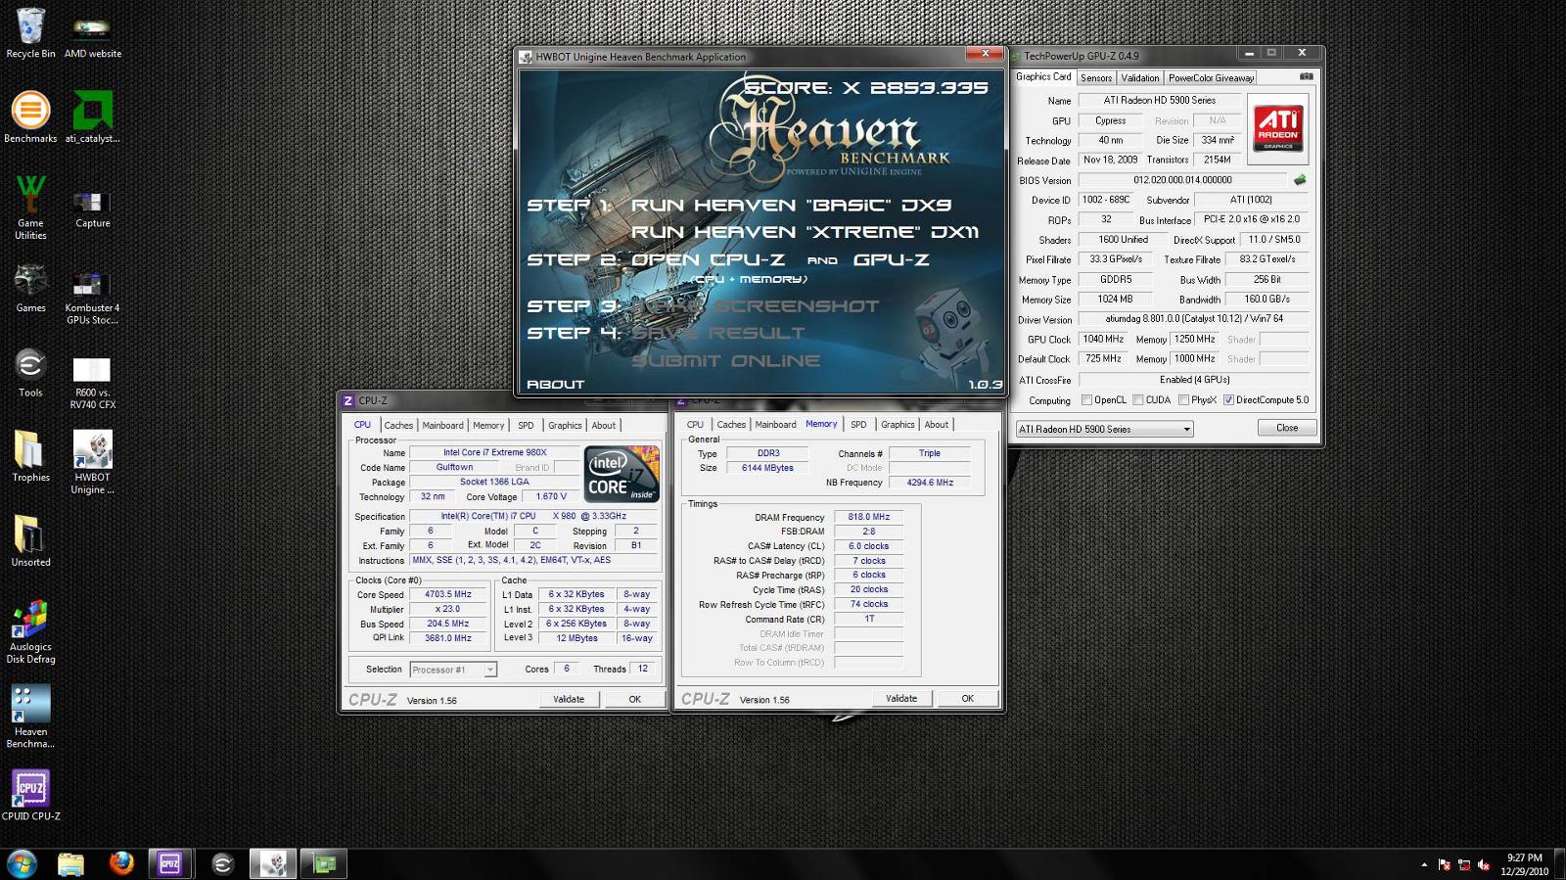Open the PowerColor Giveaway tab
The image size is (1566, 880).
(x=1211, y=77)
